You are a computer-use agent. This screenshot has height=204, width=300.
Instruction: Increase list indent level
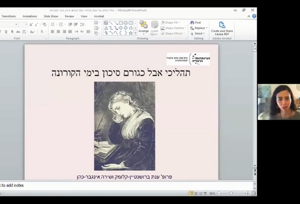pos(76,24)
